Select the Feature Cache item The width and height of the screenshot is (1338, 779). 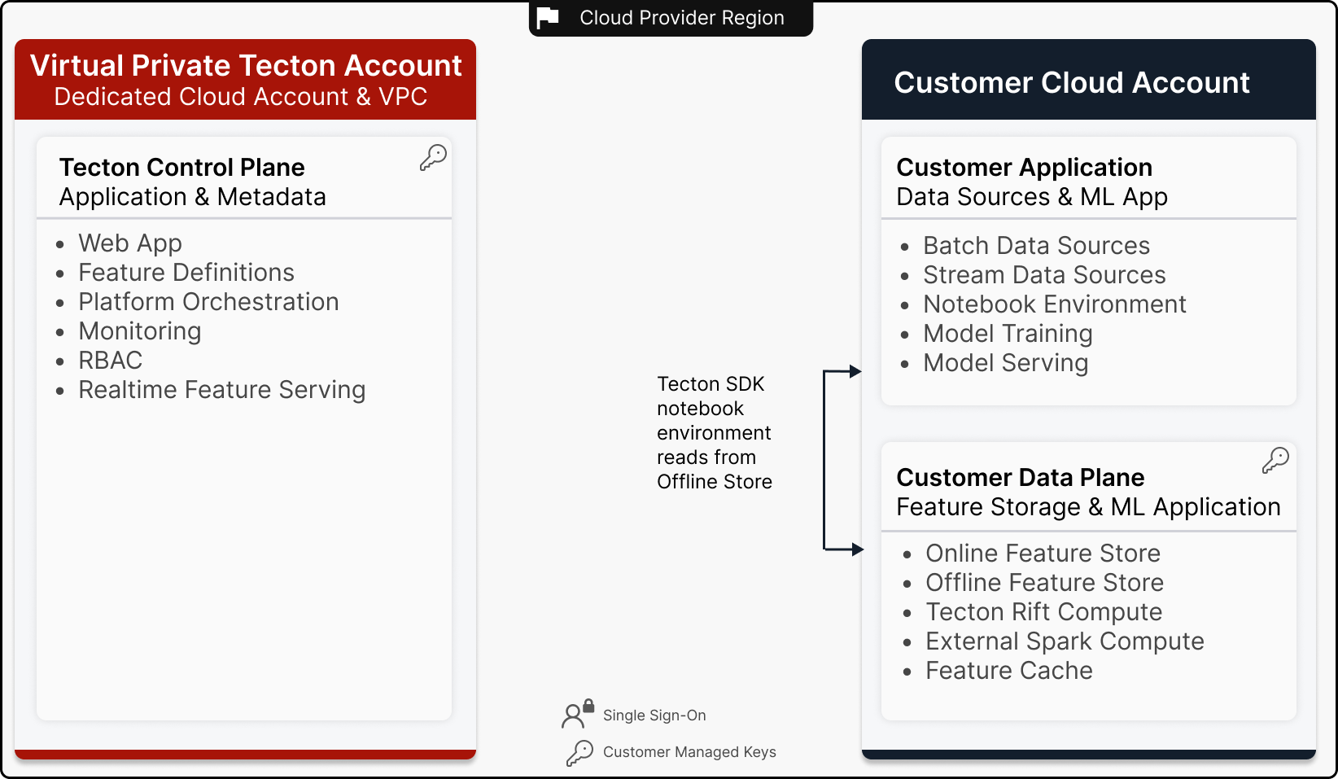click(x=1009, y=671)
